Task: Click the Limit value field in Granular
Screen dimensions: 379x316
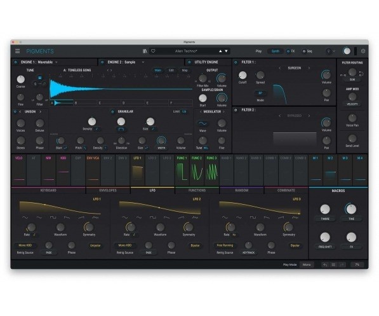Action: click(184, 112)
